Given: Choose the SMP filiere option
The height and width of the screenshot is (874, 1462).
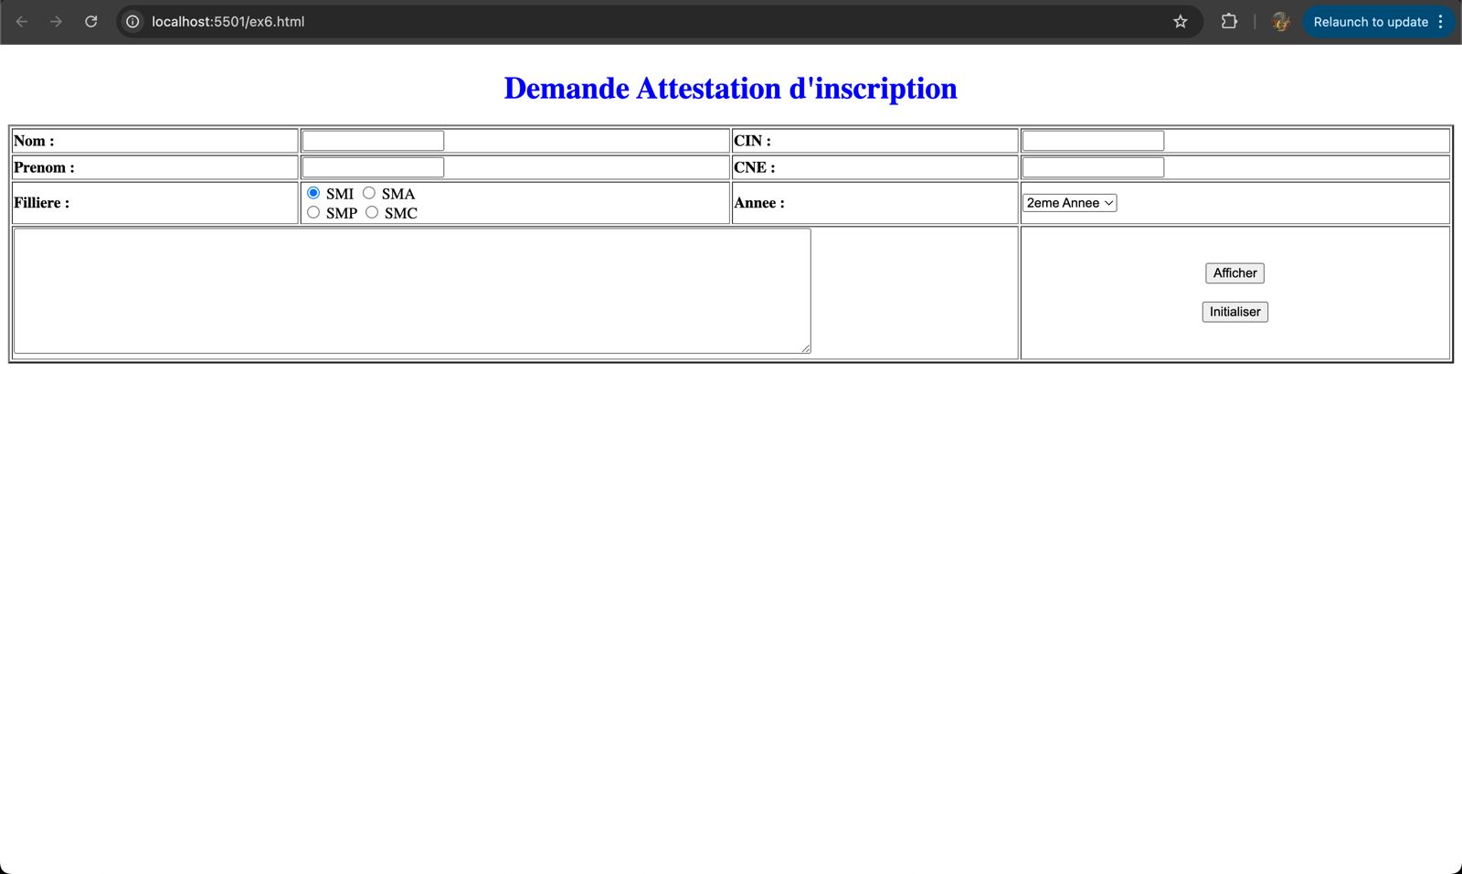Looking at the screenshot, I should (x=313, y=212).
